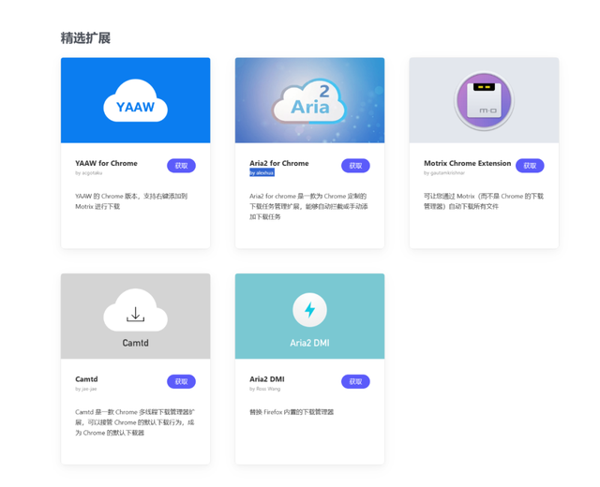This screenshot has height=487, width=600.
Task: Click the Motrix Chrome Extension title
Action: 467,163
